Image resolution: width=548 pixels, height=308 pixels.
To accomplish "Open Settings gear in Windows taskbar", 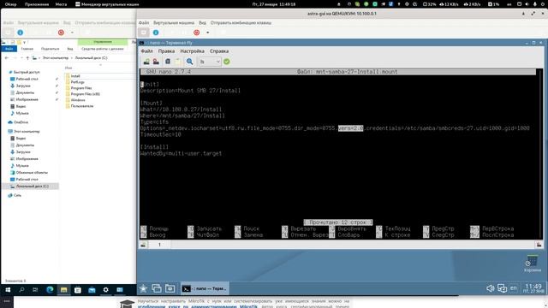I will click(x=105, y=290).
